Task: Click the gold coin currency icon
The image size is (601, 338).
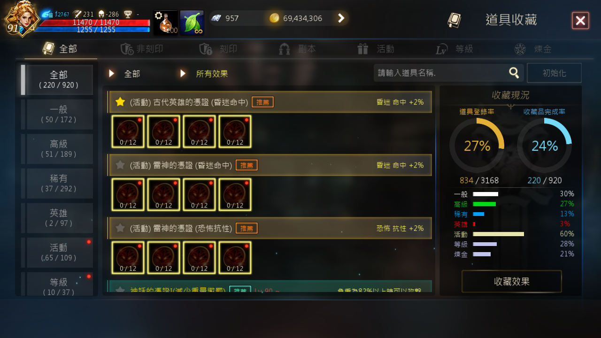Action: [274, 18]
